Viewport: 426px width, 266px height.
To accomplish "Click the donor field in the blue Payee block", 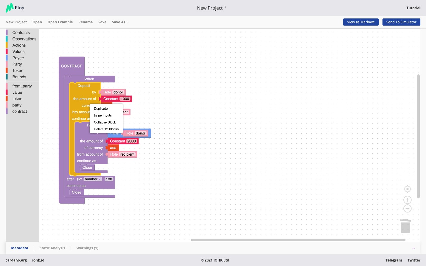I will click(x=141, y=133).
